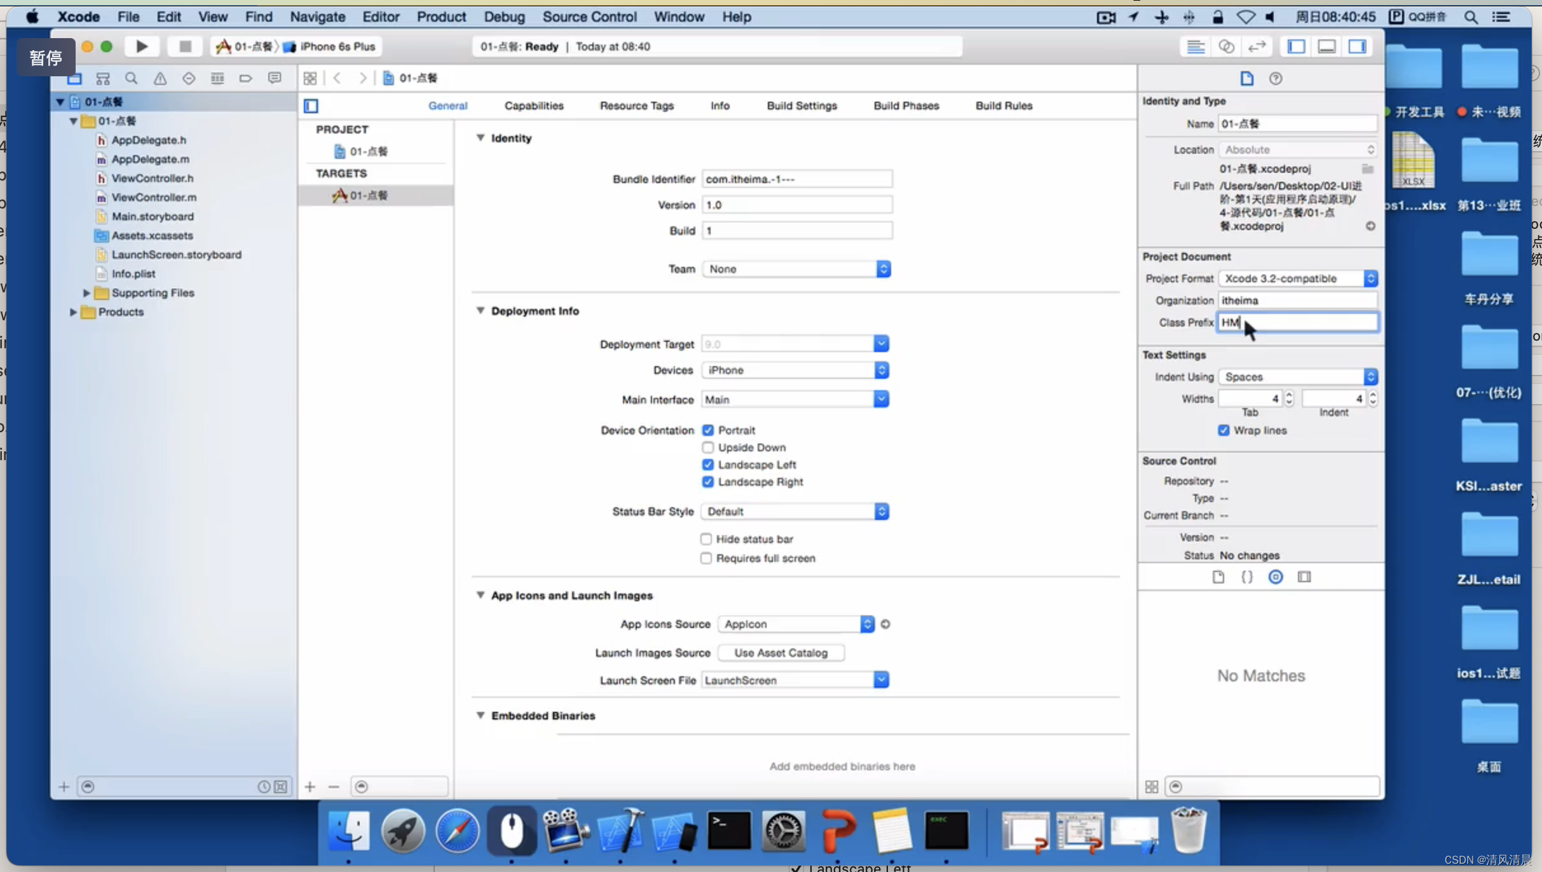
Task: Enable Hide status bar
Action: [x=706, y=539]
